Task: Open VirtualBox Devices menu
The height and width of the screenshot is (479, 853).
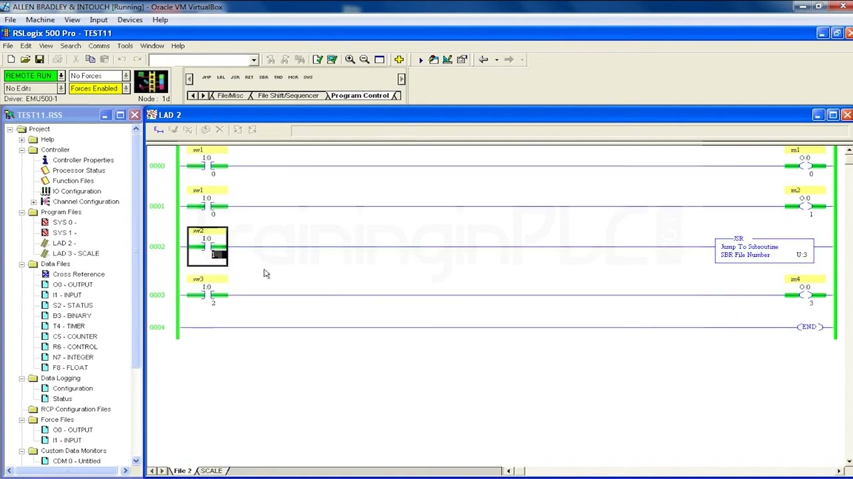Action: pyautogui.click(x=130, y=20)
